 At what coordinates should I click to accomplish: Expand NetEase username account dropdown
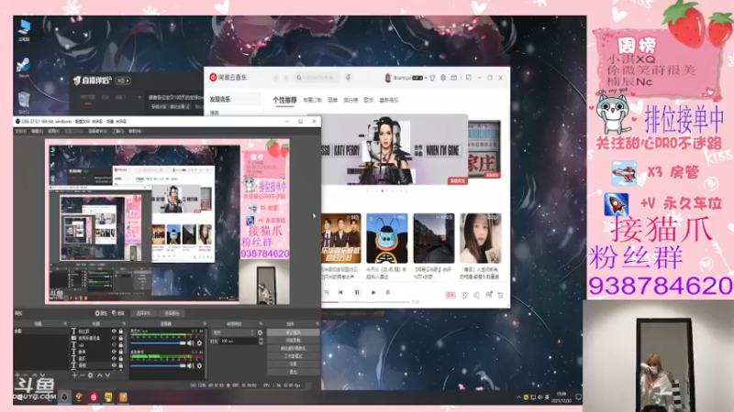coord(426,78)
